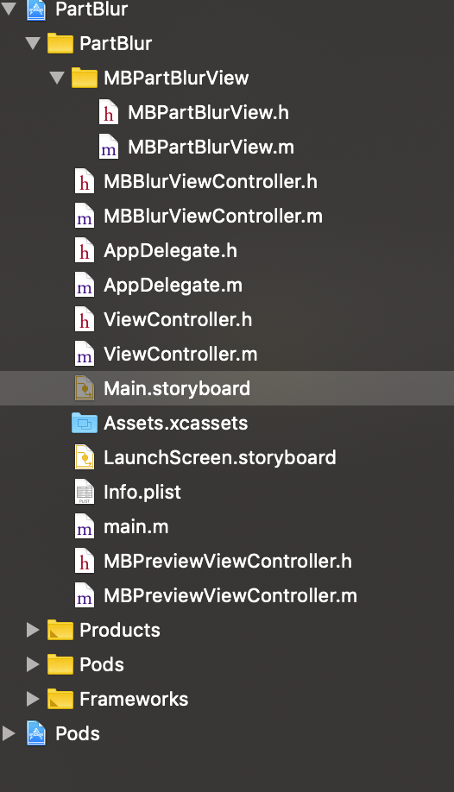Viewport: 454px width, 792px height.
Task: Expand the Frameworks group
Action: pos(33,699)
